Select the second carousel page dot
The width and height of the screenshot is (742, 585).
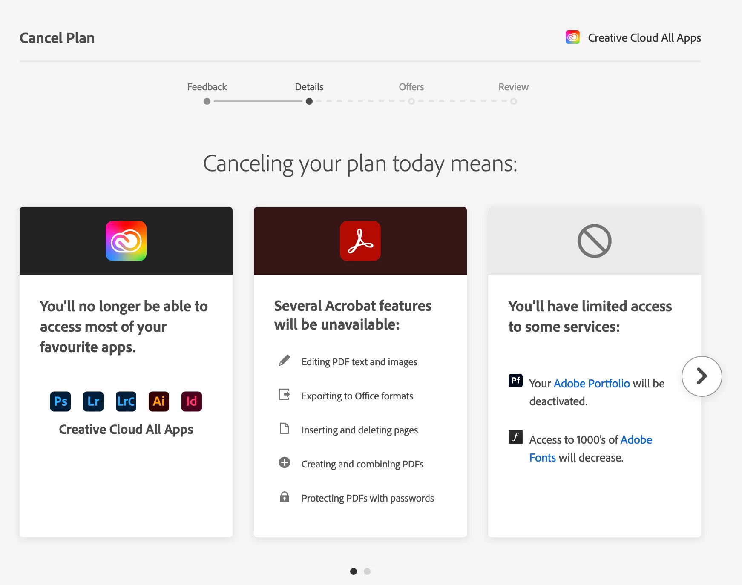[367, 571]
